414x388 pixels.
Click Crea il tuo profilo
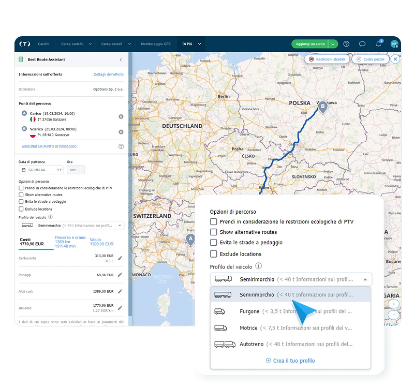(290, 361)
